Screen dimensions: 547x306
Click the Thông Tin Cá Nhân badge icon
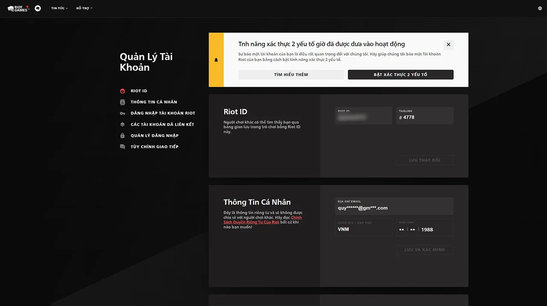coord(123,102)
